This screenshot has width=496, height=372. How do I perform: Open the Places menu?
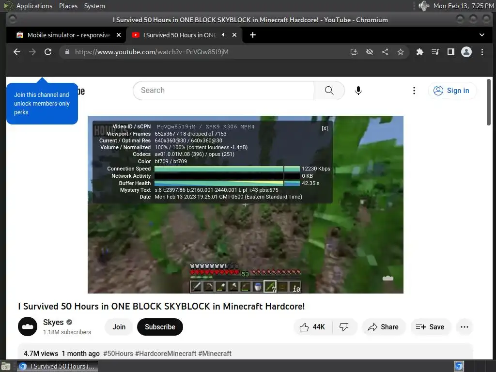pyautogui.click(x=68, y=6)
